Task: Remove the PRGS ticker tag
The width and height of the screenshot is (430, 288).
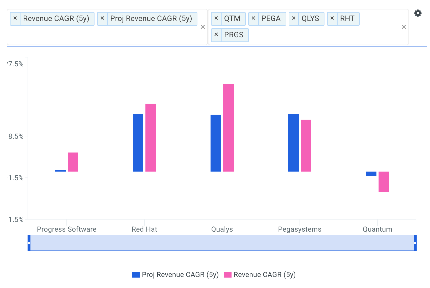Action: [x=216, y=35]
